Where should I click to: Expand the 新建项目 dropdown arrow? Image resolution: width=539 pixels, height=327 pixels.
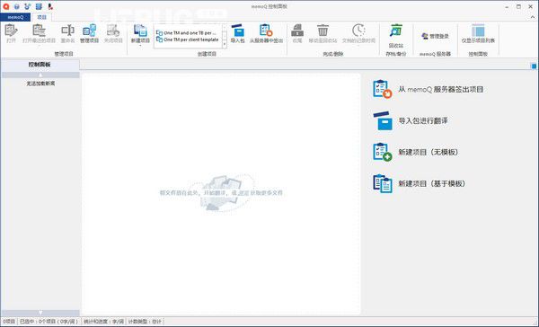(140, 46)
